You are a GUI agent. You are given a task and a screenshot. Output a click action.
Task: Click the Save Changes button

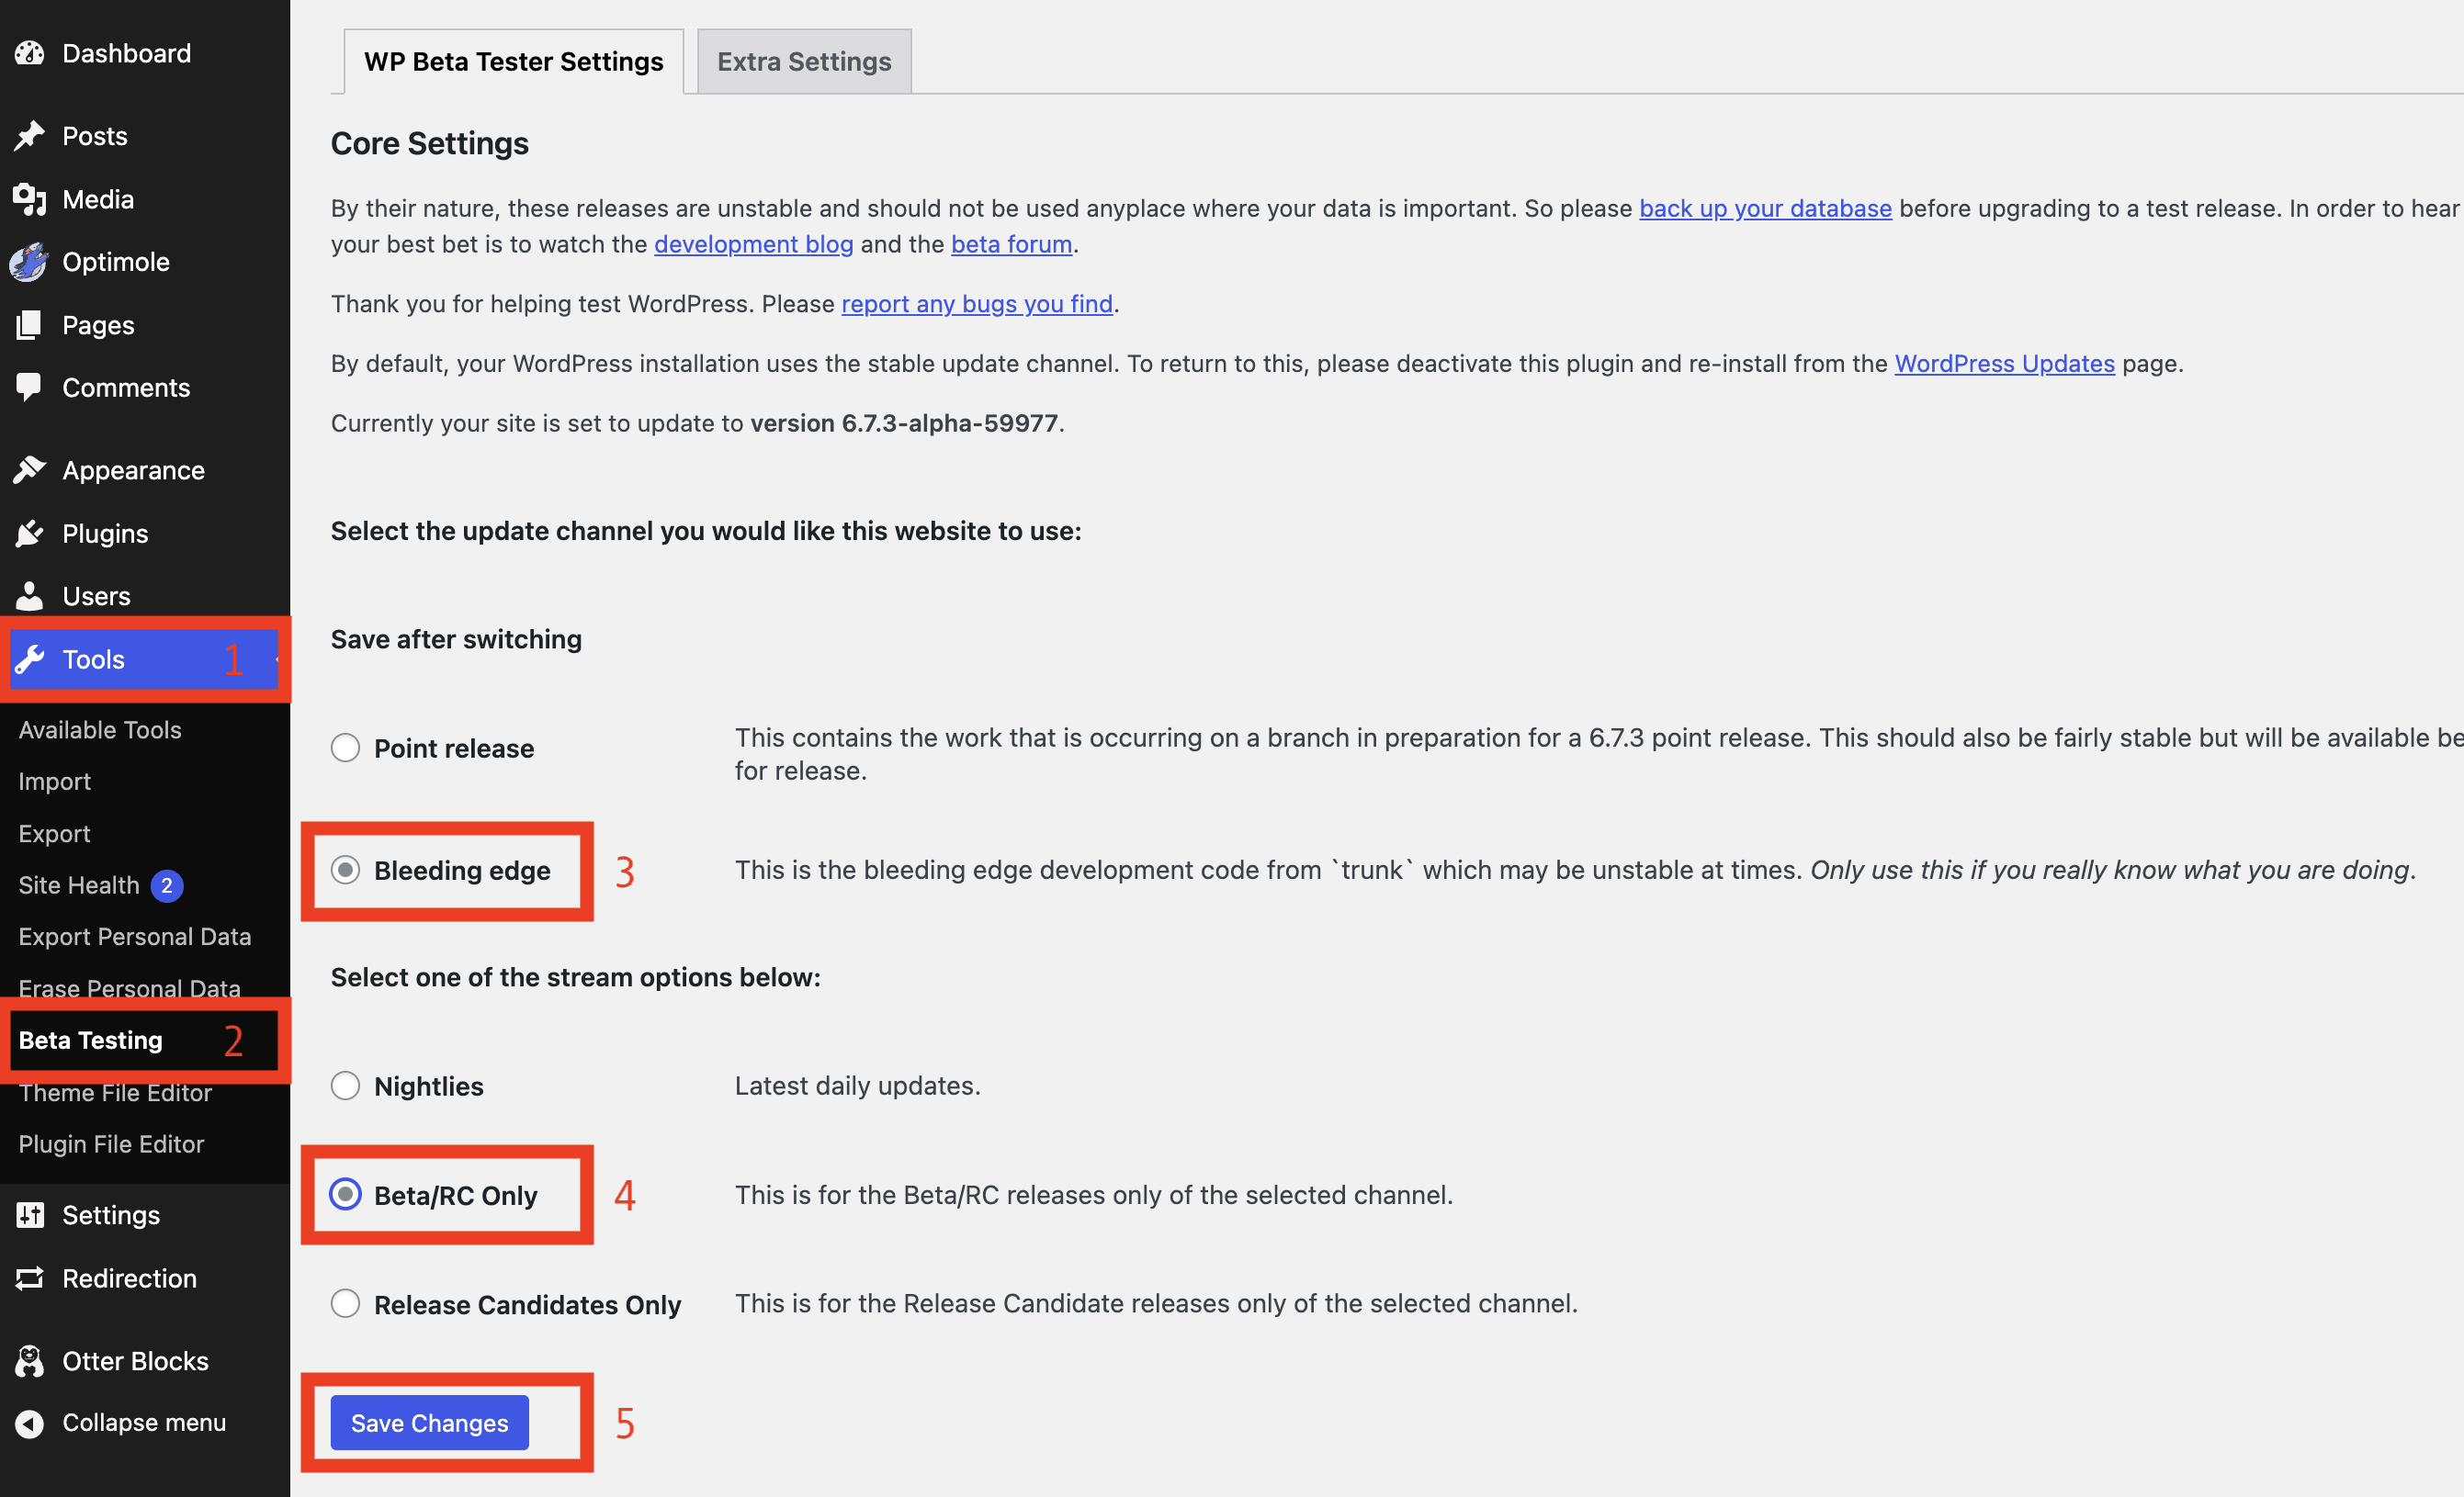428,1423
